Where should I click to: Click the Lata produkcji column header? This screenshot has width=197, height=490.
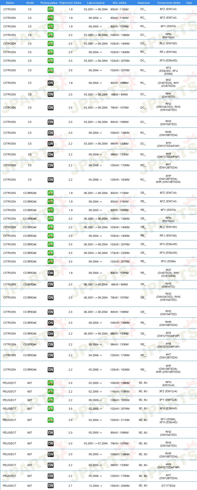coord(96,3)
